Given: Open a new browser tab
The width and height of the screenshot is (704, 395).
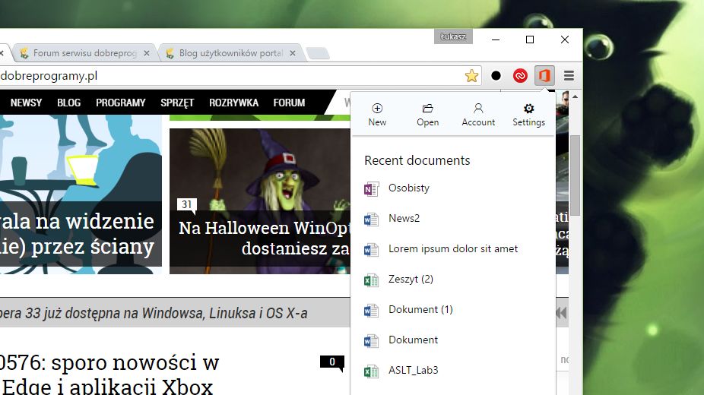Looking at the screenshot, I should 318,53.
